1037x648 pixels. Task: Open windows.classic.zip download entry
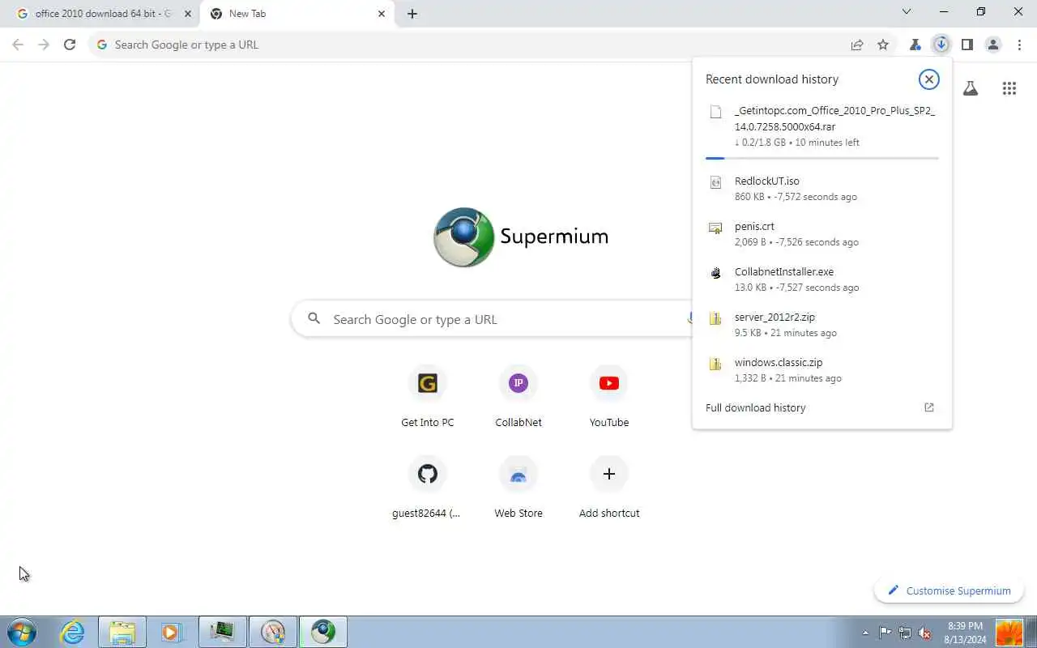pyautogui.click(x=822, y=369)
